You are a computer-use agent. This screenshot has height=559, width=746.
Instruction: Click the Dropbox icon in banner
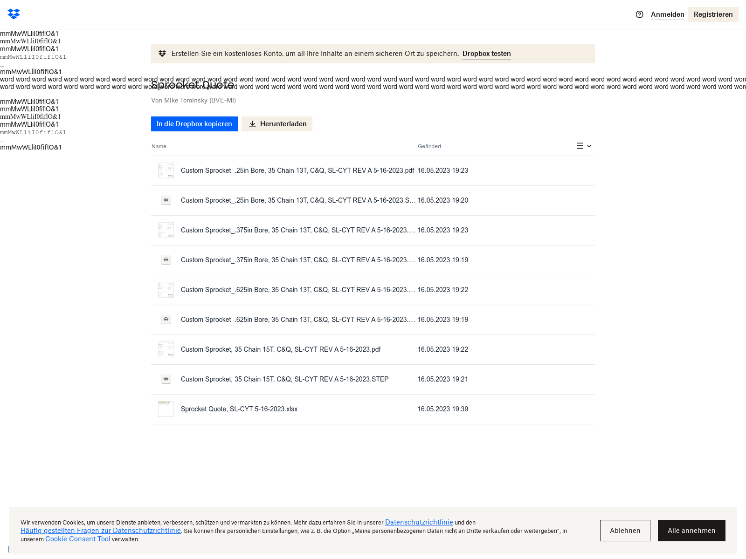pyautogui.click(x=162, y=54)
